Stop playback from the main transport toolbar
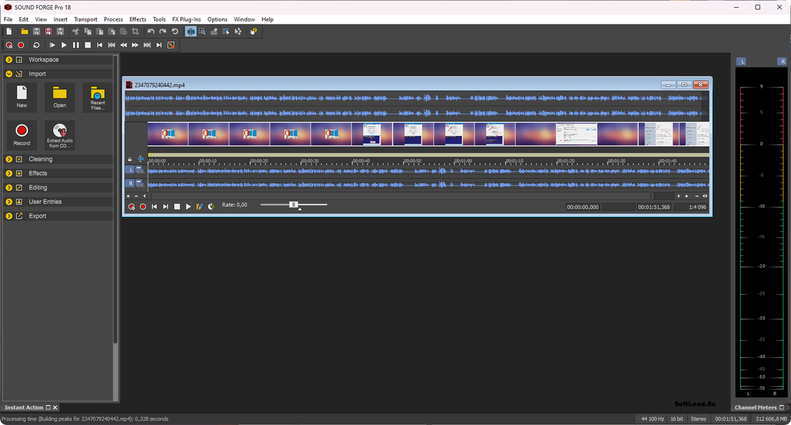 (x=88, y=45)
